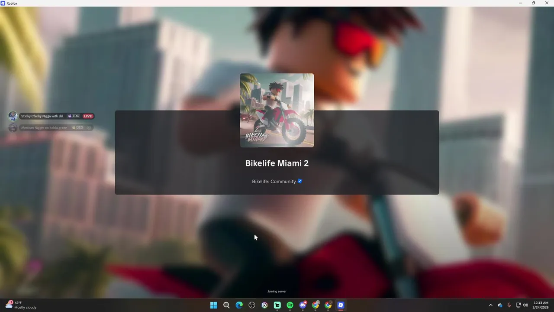The image size is (554, 312).
Task: Open Windows Search from the taskbar
Action: click(226, 305)
